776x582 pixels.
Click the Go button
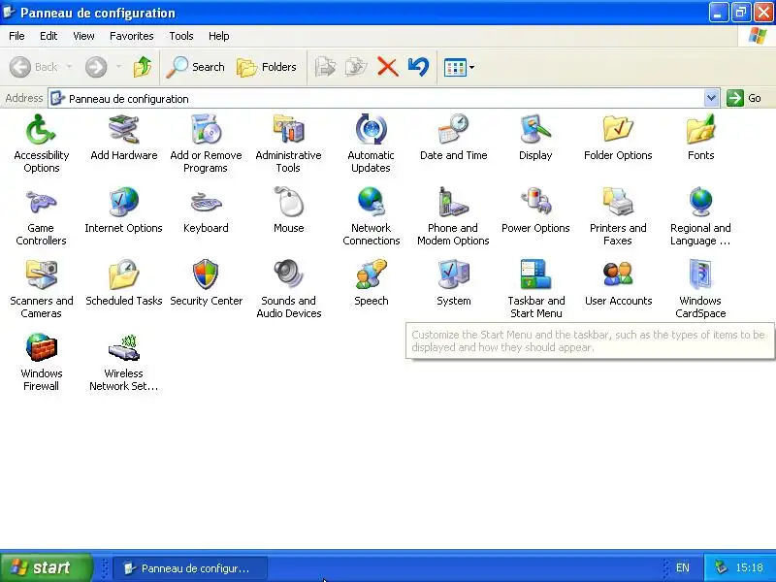(744, 98)
